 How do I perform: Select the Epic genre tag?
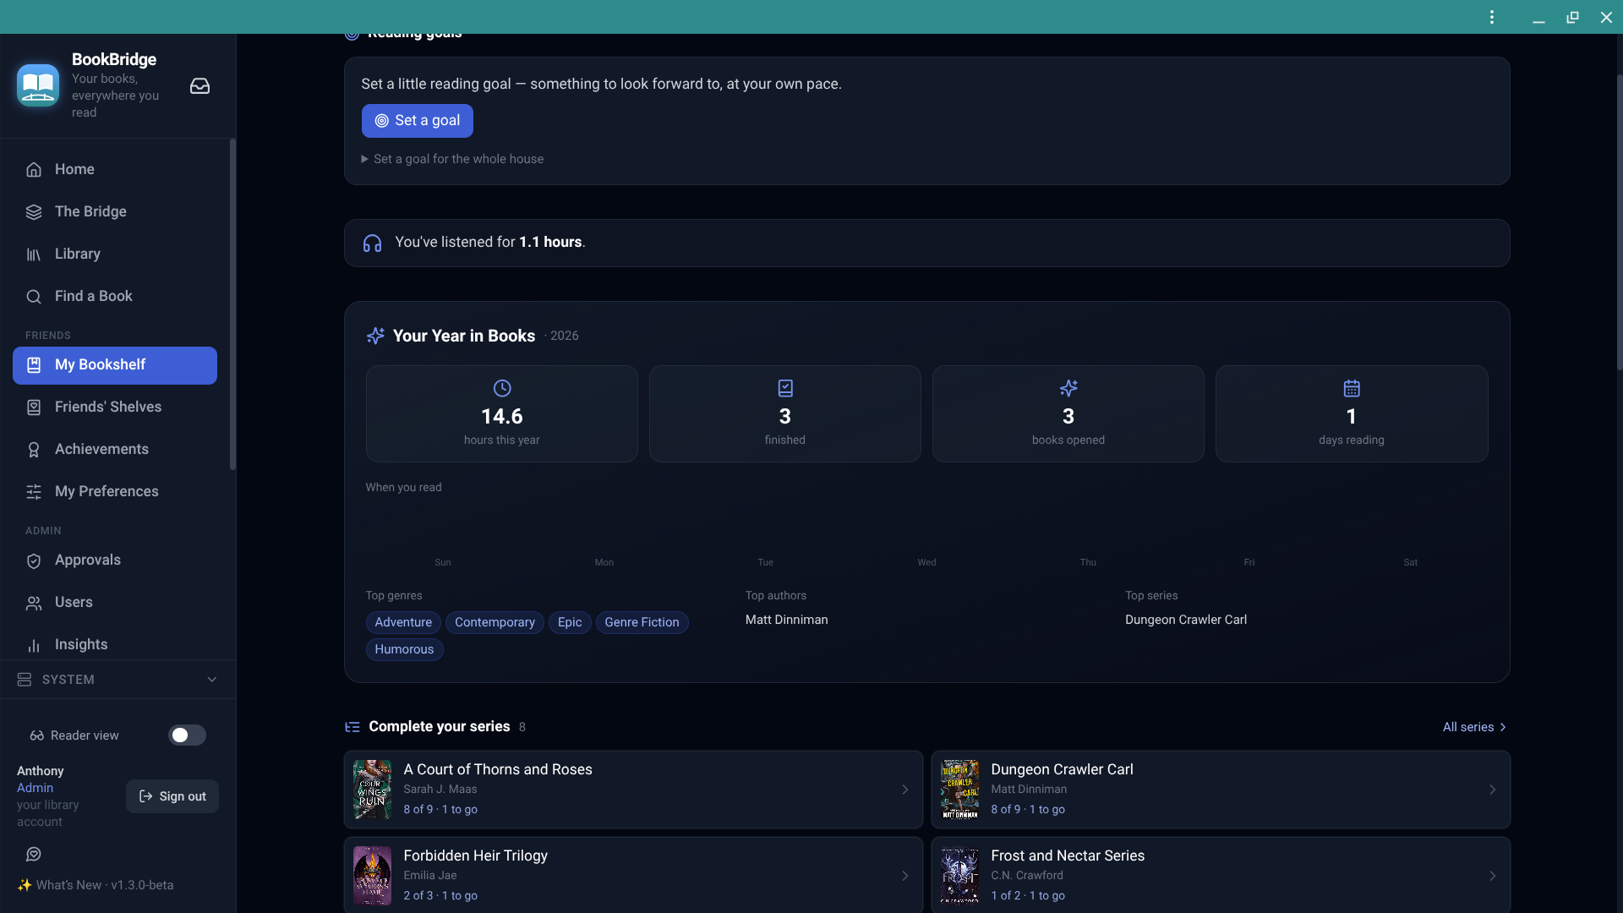(x=570, y=622)
